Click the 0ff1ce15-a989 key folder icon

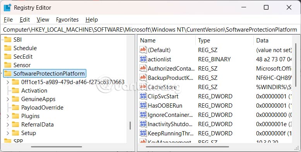click(x=15, y=82)
